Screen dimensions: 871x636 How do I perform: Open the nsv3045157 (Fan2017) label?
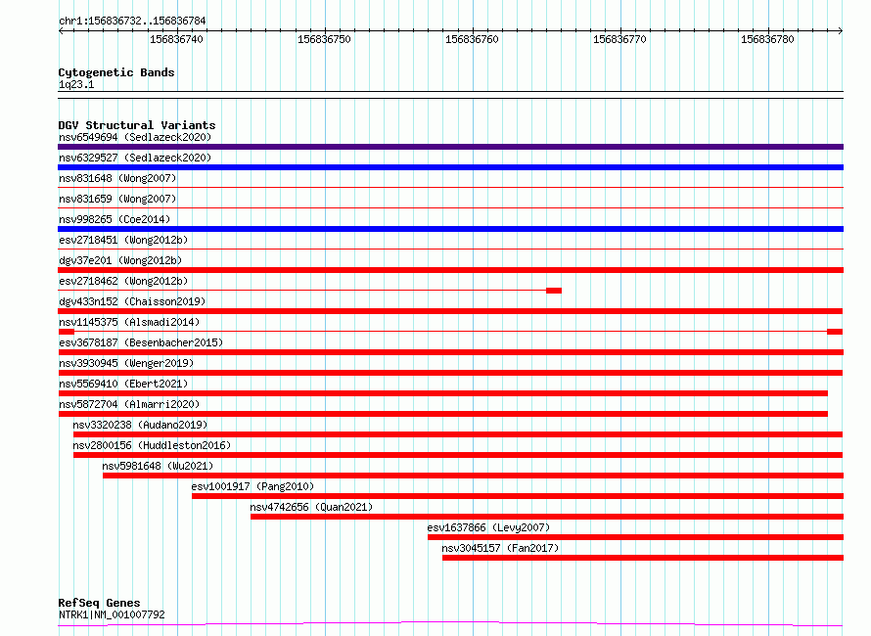pyautogui.click(x=500, y=548)
